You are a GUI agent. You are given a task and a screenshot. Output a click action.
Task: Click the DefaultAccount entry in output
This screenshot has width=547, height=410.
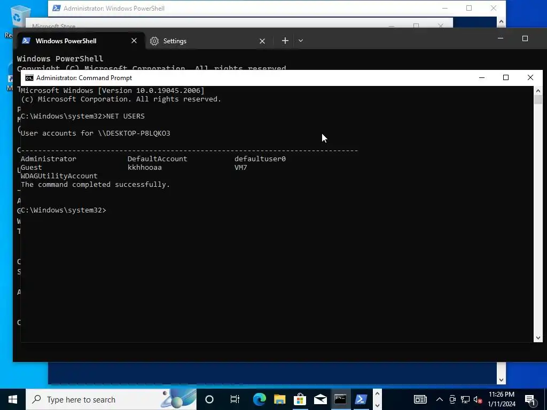click(158, 159)
